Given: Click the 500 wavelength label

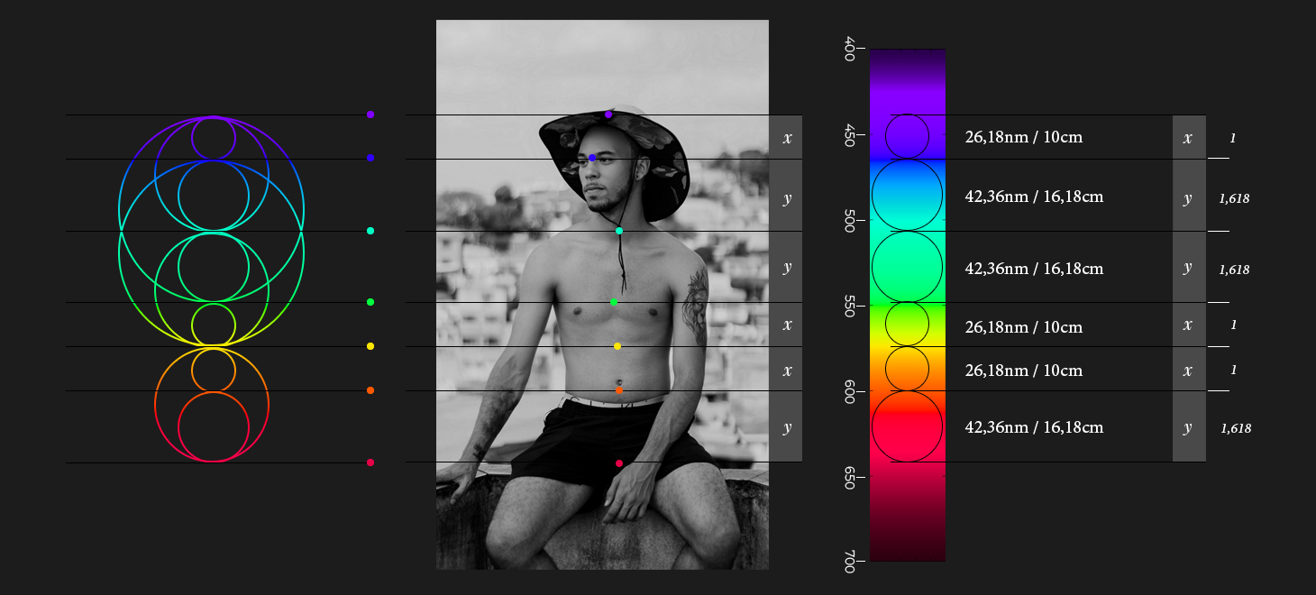Looking at the screenshot, I should pos(849,221).
